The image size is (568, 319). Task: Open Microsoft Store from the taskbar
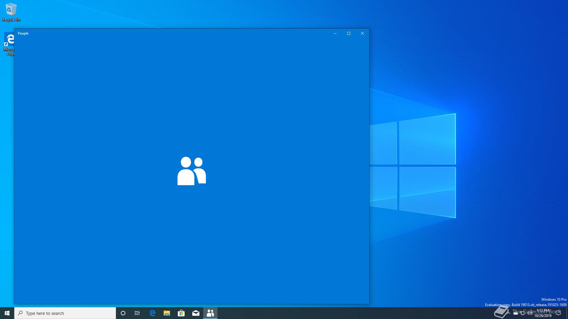point(181,313)
